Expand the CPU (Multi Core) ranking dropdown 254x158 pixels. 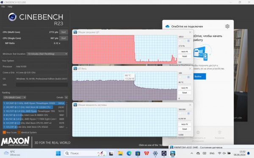tap(14, 97)
